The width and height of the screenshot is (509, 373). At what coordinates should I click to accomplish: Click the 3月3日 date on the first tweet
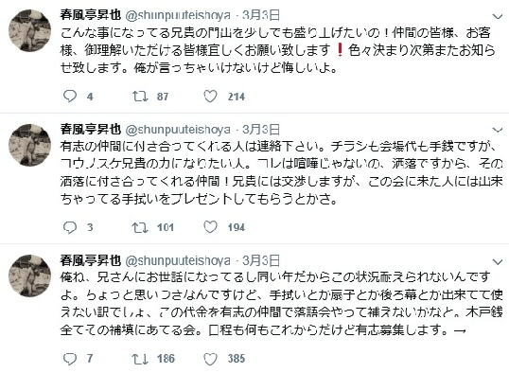coord(261,15)
